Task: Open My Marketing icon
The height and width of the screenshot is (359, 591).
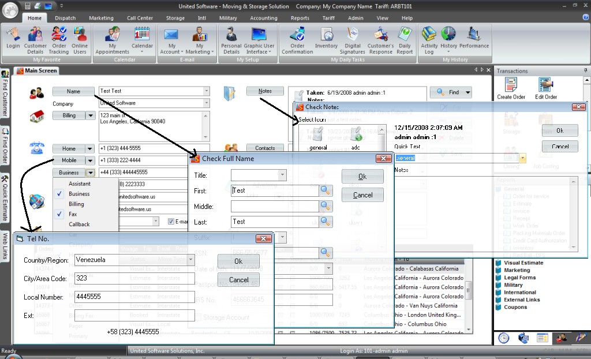Action: pos(200,40)
